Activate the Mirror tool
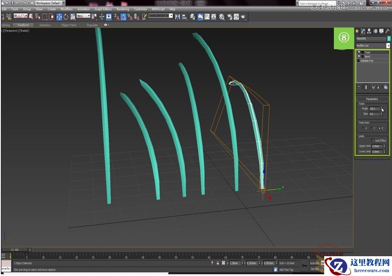Viewport: 392px width, 276px height. click(178, 15)
